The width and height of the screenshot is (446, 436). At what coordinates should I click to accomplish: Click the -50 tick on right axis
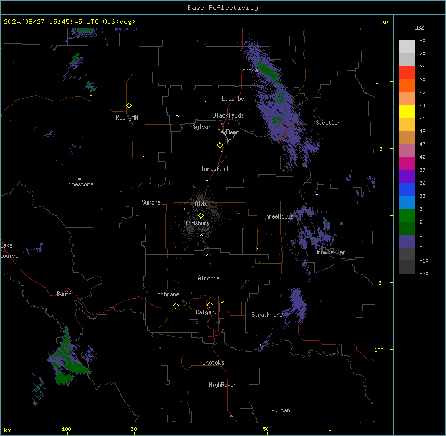(x=380, y=283)
